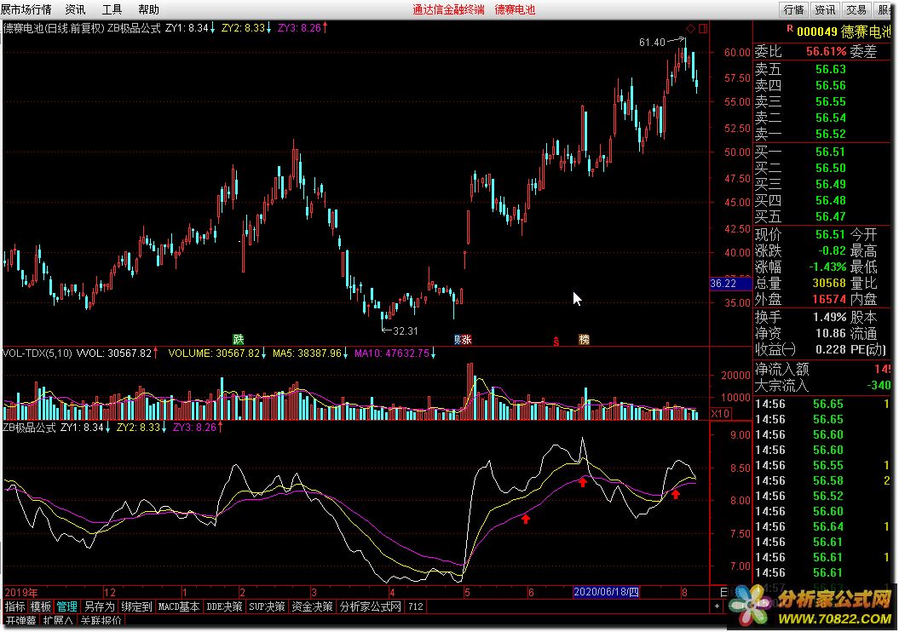Click the 涨幅 -1.43% value
This screenshot has height=632, width=899.
(827, 267)
